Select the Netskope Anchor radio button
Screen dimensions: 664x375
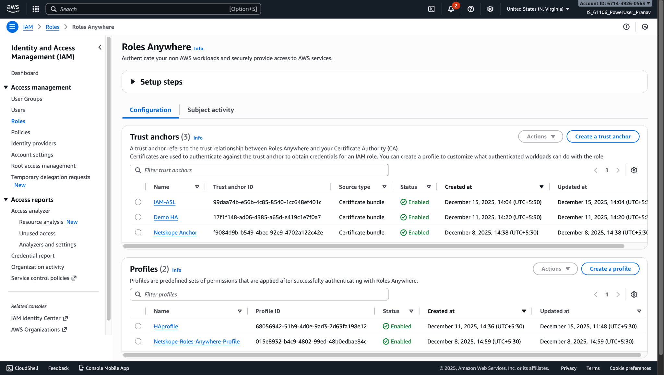(x=138, y=232)
